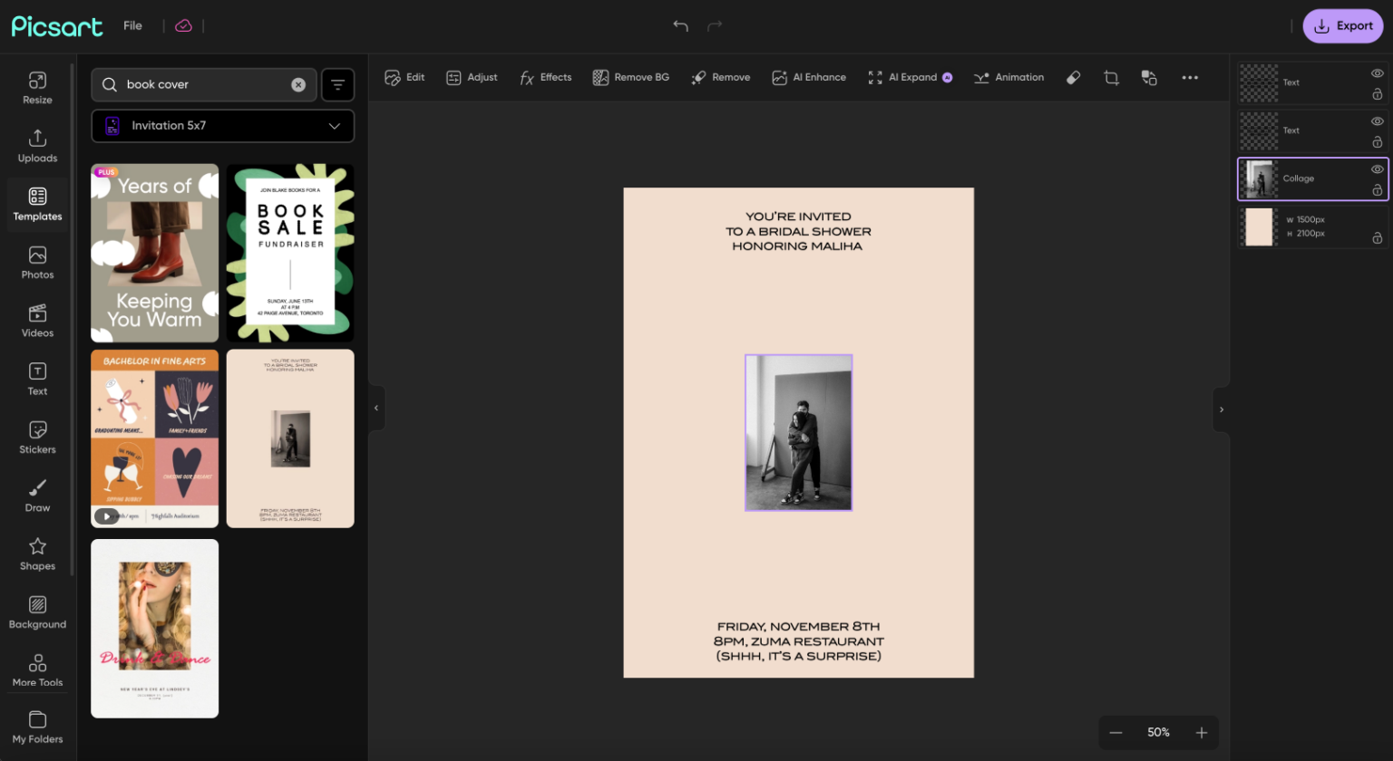Select the Crop icon in toolbar
This screenshot has width=1393, height=761.
click(1111, 78)
